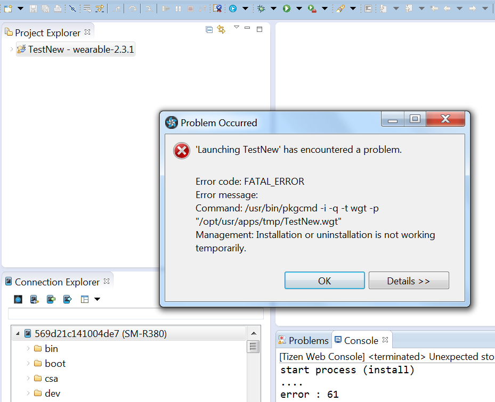Click the blue circular run icon
Image resolution: width=495 pixels, height=402 pixels.
point(233,9)
